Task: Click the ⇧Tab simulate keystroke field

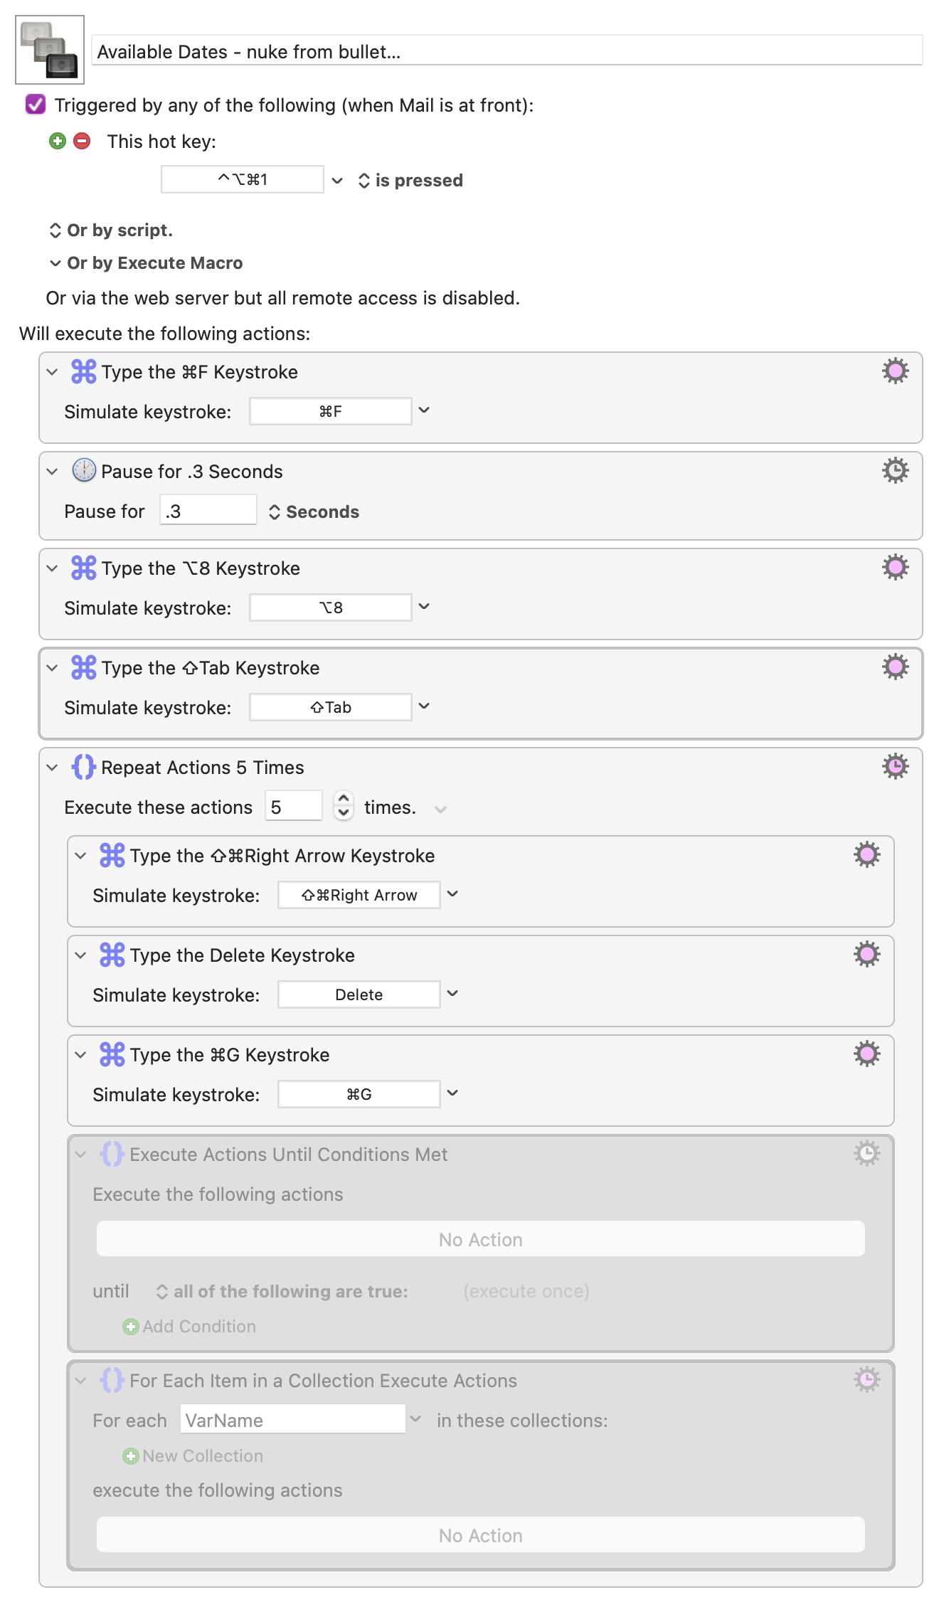Action: 331,707
